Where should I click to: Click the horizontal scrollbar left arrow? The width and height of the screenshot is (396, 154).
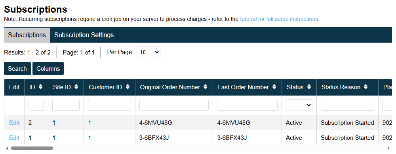(7, 148)
